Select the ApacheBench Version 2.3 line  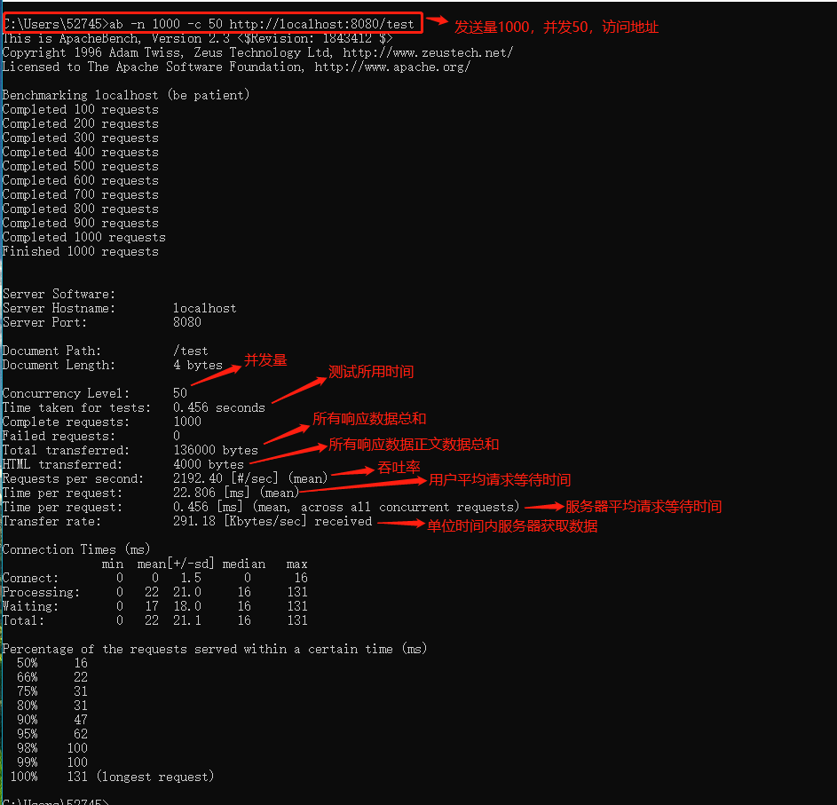pos(198,38)
